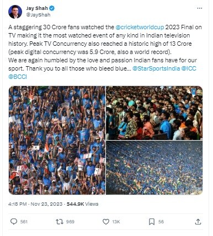
Task: Bookmark the tweet with the bookmark icon
Action: [152, 222]
